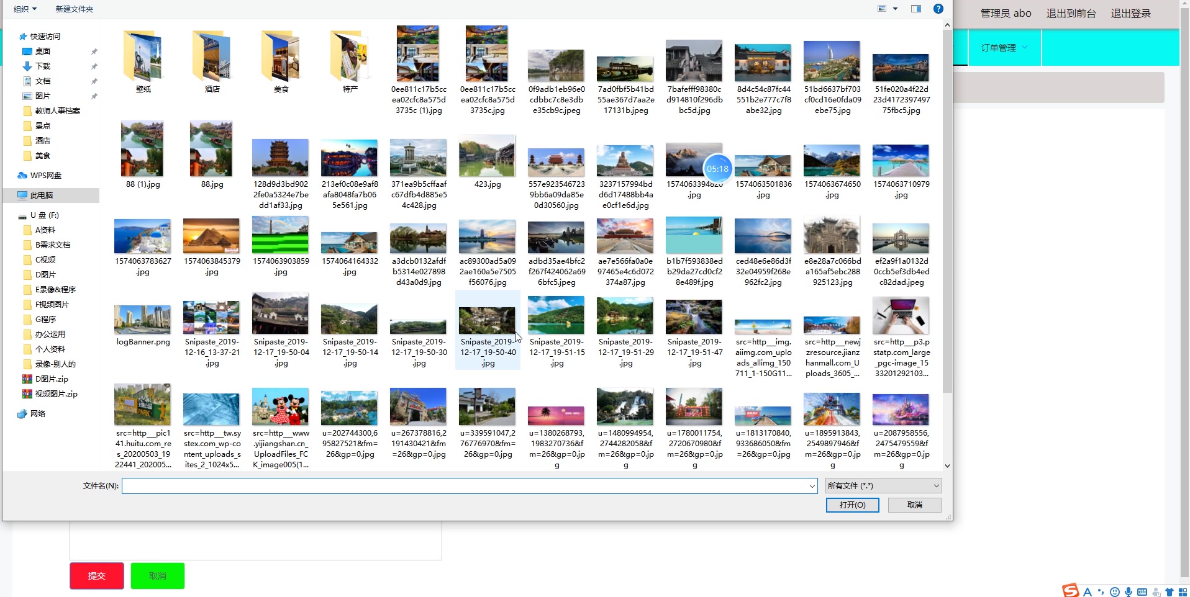This screenshot has width=1190, height=597.
Task: Click the keyboard icon in IME bar
Action: click(x=1142, y=592)
